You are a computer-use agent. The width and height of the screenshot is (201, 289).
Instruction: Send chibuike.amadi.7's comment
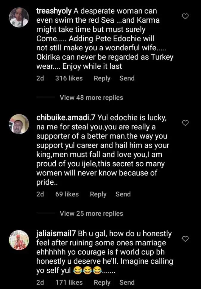coord(123,194)
